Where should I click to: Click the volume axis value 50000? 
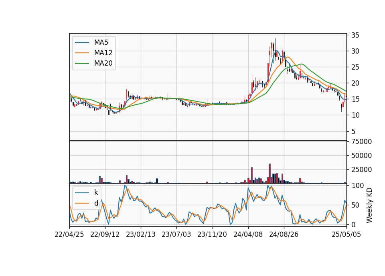coord(362,156)
